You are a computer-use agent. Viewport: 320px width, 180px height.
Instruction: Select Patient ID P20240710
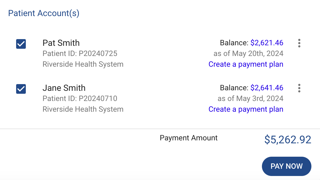coord(80,99)
